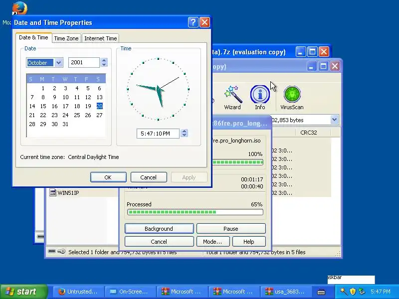Switch to the Time Zone tab

tap(66, 38)
